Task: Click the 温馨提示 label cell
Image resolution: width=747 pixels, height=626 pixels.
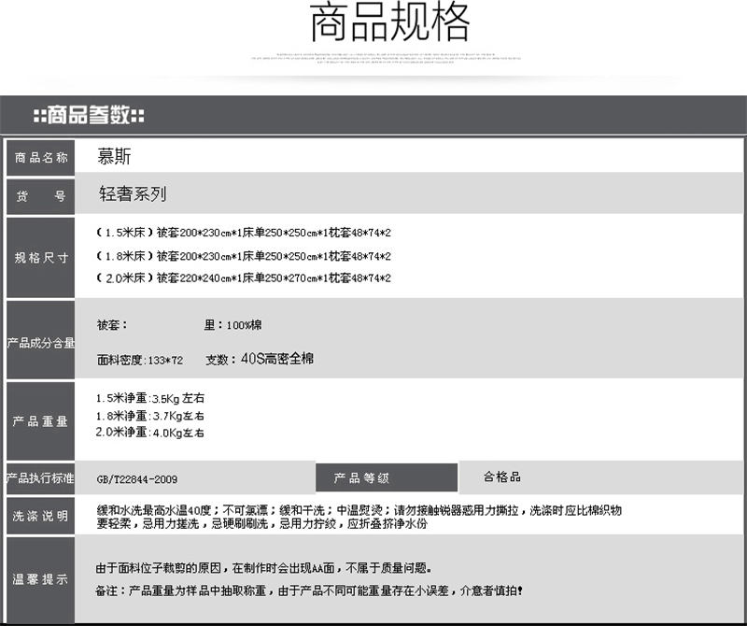Action: point(41,579)
